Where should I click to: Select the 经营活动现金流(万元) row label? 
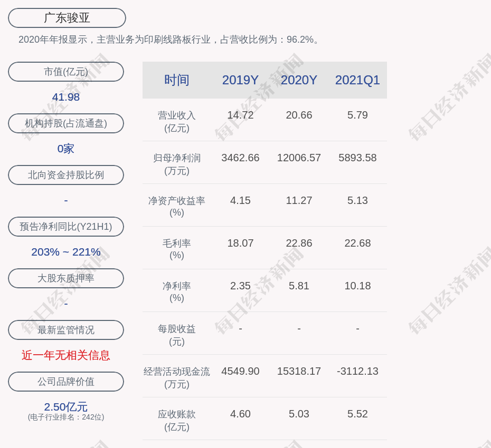click(177, 378)
